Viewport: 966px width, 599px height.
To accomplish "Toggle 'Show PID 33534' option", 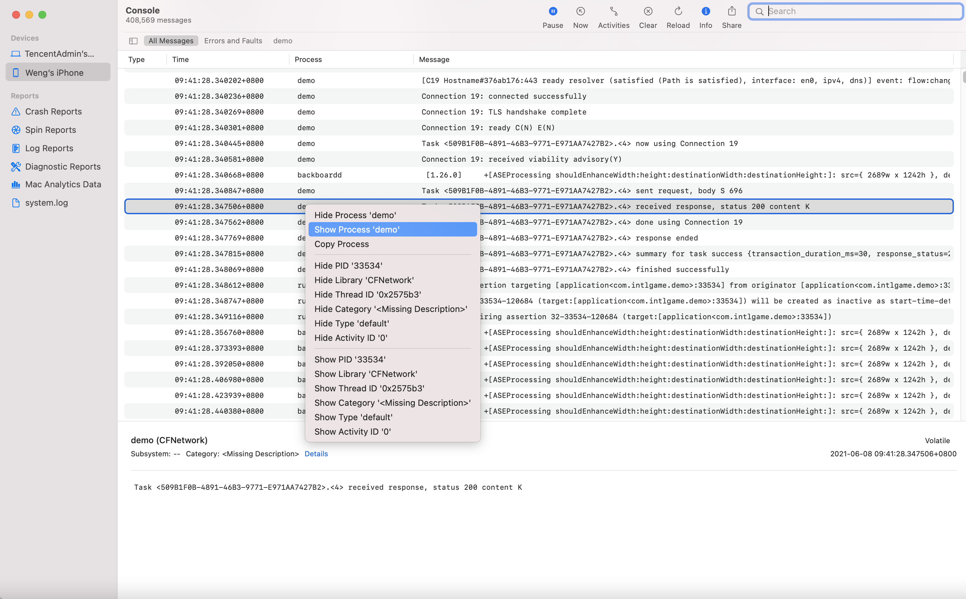I will [350, 359].
